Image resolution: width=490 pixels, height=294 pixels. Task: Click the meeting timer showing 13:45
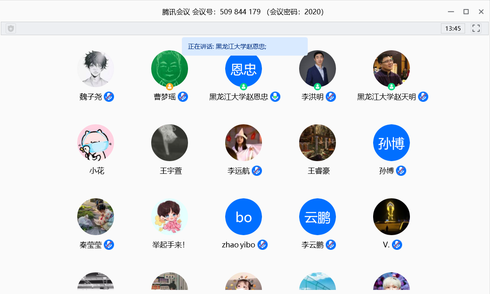click(x=453, y=29)
